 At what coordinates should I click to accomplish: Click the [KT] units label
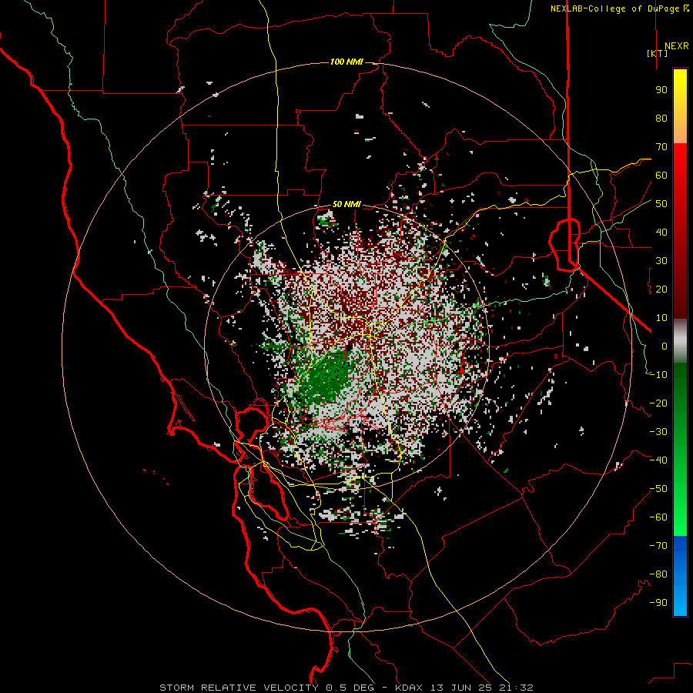coord(657,53)
